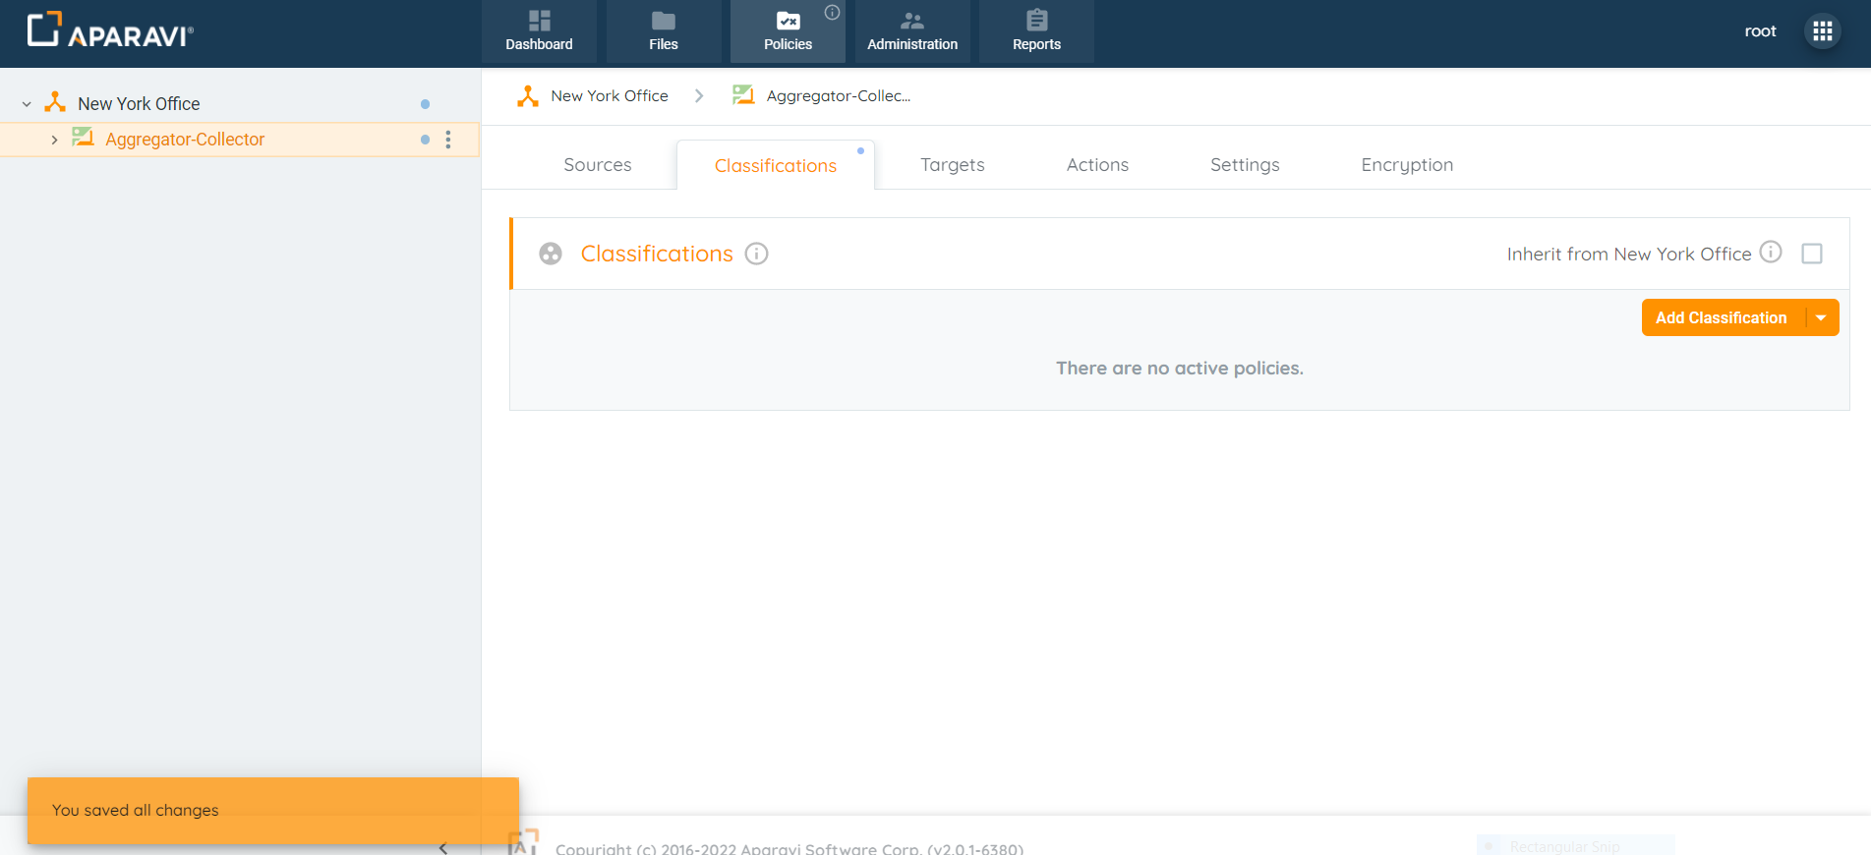The height and width of the screenshot is (855, 1871).
Task: Click the Classifications heading info icon
Action: [756, 254]
